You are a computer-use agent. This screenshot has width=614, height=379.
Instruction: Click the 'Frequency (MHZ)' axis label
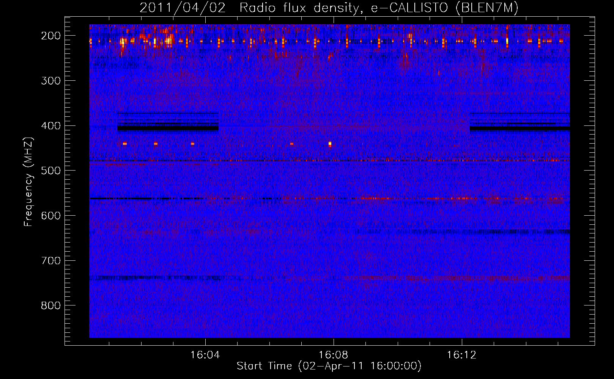pos(28,182)
